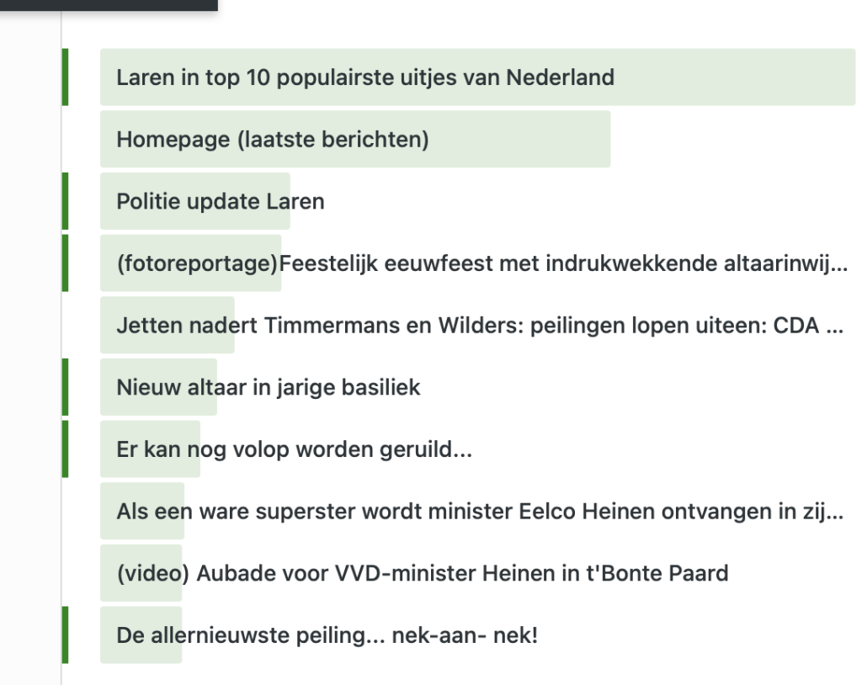
Task: Open 'Jetten nadert Timmermans en Wilders' article
Action: tap(480, 326)
